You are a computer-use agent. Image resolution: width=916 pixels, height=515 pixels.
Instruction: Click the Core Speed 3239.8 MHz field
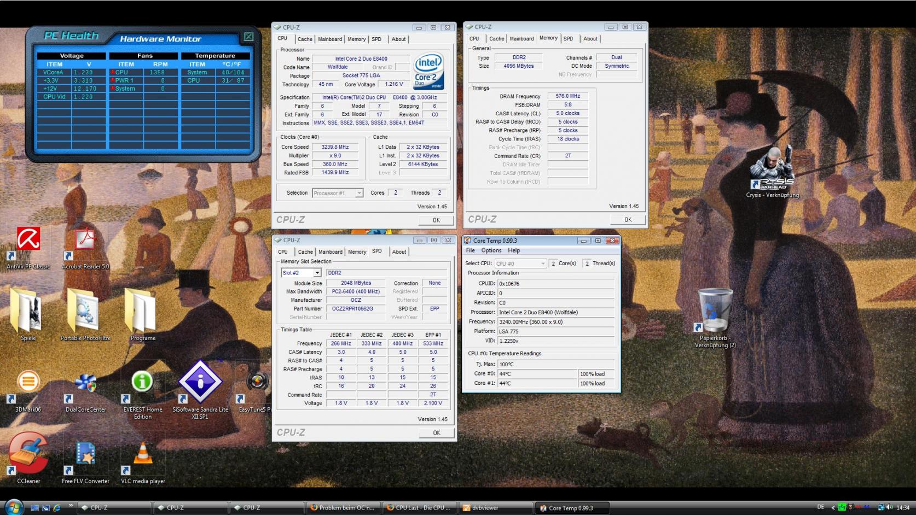click(335, 147)
